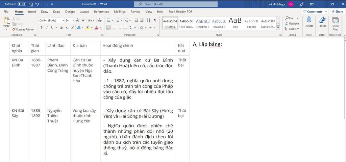Click the Paste clipboard icon
This screenshot has height=162, width=346.
6,21
